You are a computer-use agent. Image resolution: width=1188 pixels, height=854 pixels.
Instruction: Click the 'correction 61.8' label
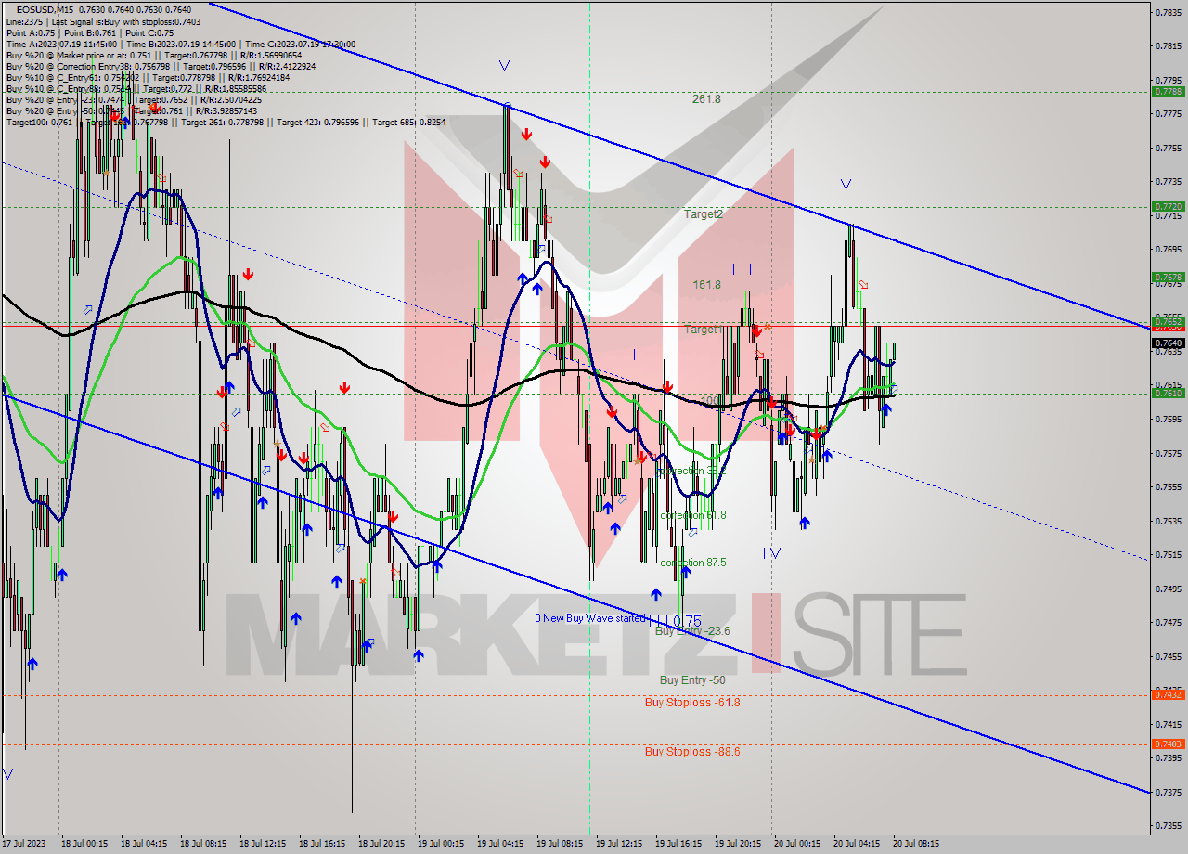click(693, 515)
